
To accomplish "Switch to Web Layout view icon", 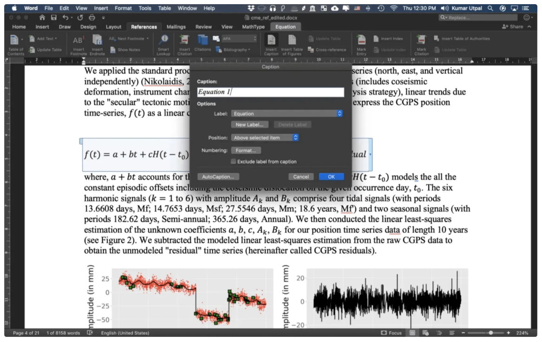I will point(425,333).
